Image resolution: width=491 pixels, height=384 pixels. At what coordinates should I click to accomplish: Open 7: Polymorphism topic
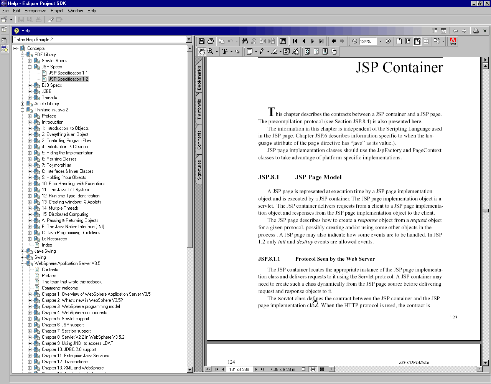[56, 165]
